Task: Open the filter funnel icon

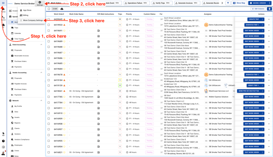Action: 228,3
